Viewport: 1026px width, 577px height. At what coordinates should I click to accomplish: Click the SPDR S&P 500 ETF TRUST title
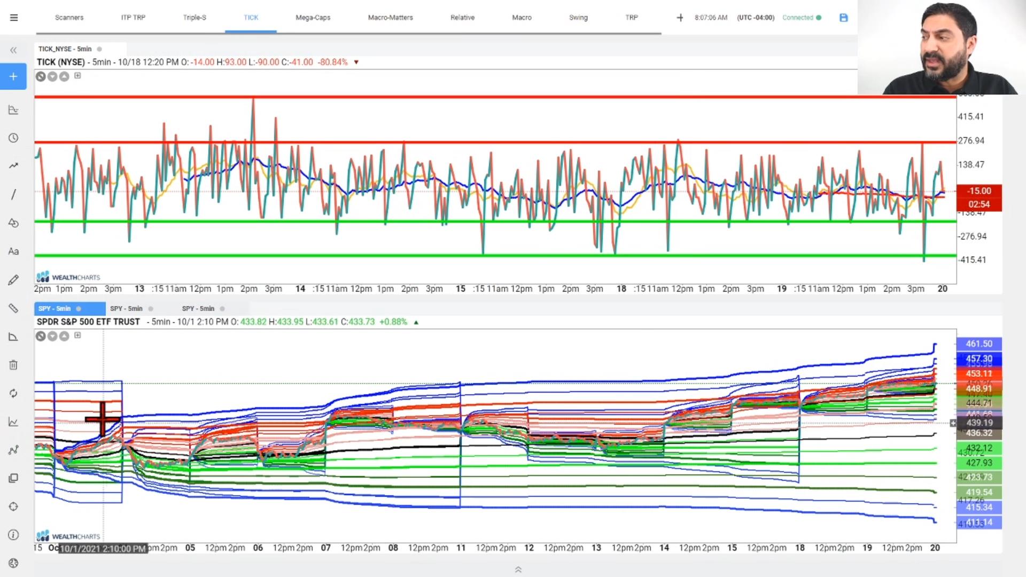88,322
